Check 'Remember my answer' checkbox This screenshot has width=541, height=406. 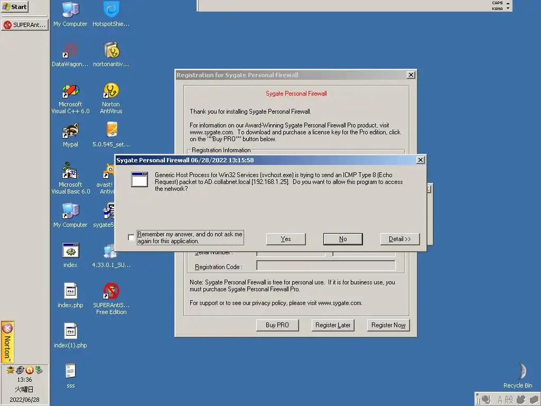tap(131, 237)
